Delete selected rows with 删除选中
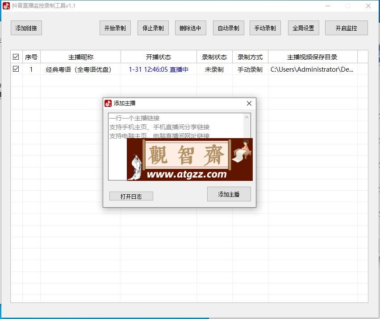 [191, 28]
